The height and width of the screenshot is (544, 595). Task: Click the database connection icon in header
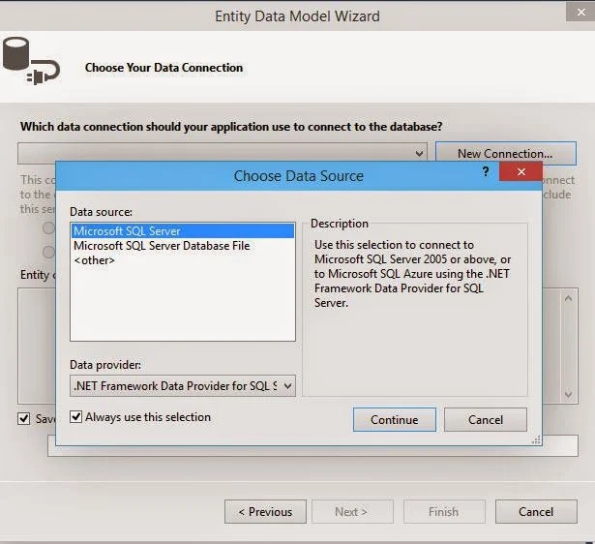(31, 61)
